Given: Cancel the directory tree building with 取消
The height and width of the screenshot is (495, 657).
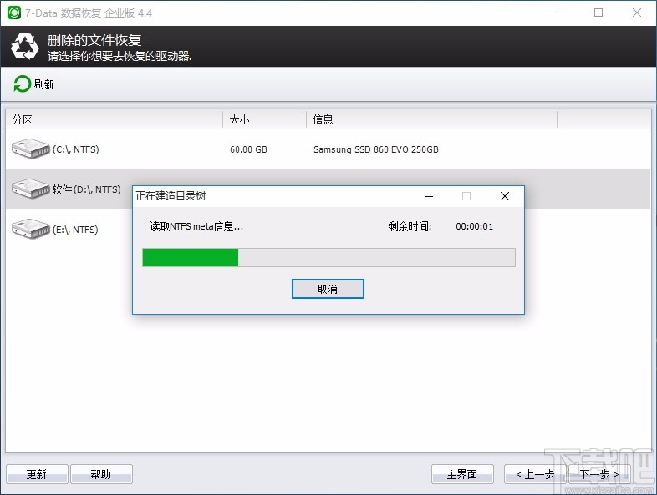Looking at the screenshot, I should pyautogui.click(x=328, y=289).
